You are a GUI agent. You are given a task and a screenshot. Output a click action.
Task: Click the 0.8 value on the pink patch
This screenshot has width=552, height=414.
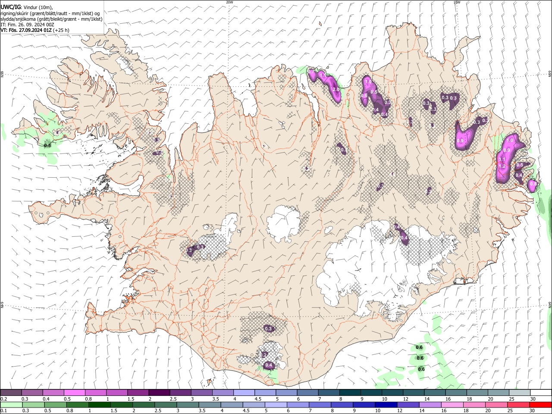coord(533,184)
